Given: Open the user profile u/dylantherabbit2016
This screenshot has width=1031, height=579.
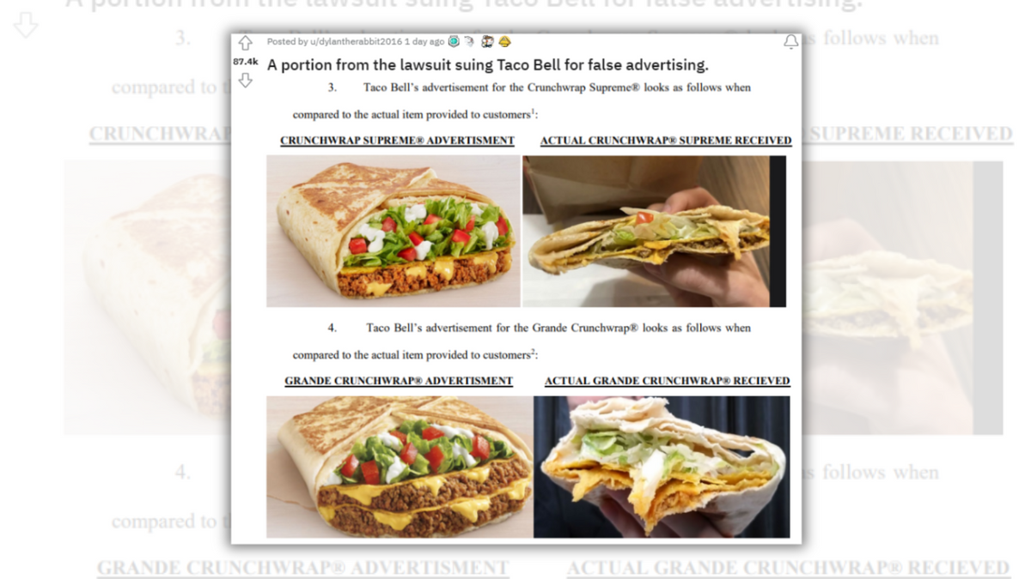Looking at the screenshot, I should click(x=358, y=41).
